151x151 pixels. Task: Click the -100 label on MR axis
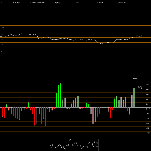[x=148, y=133]
